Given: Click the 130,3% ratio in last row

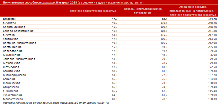Looking at the screenshot, I should click(x=212, y=99).
